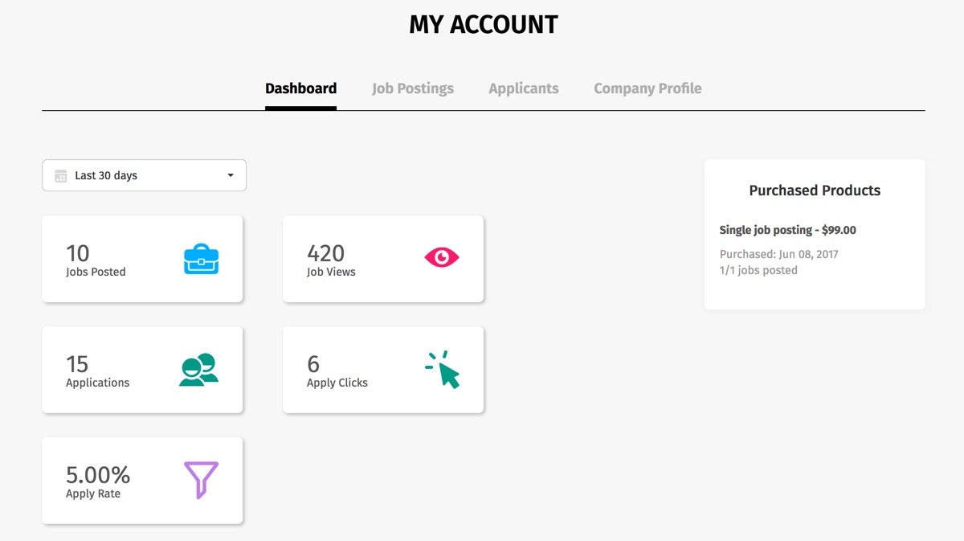964x541 pixels.
Task: Click the briefcase Jobs Posted icon
Action: pyautogui.click(x=200, y=260)
